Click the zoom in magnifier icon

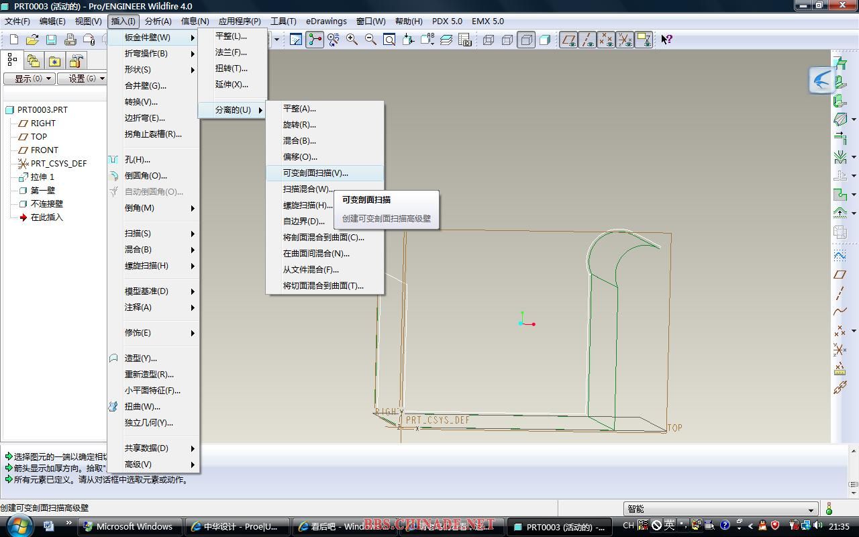[x=352, y=40]
